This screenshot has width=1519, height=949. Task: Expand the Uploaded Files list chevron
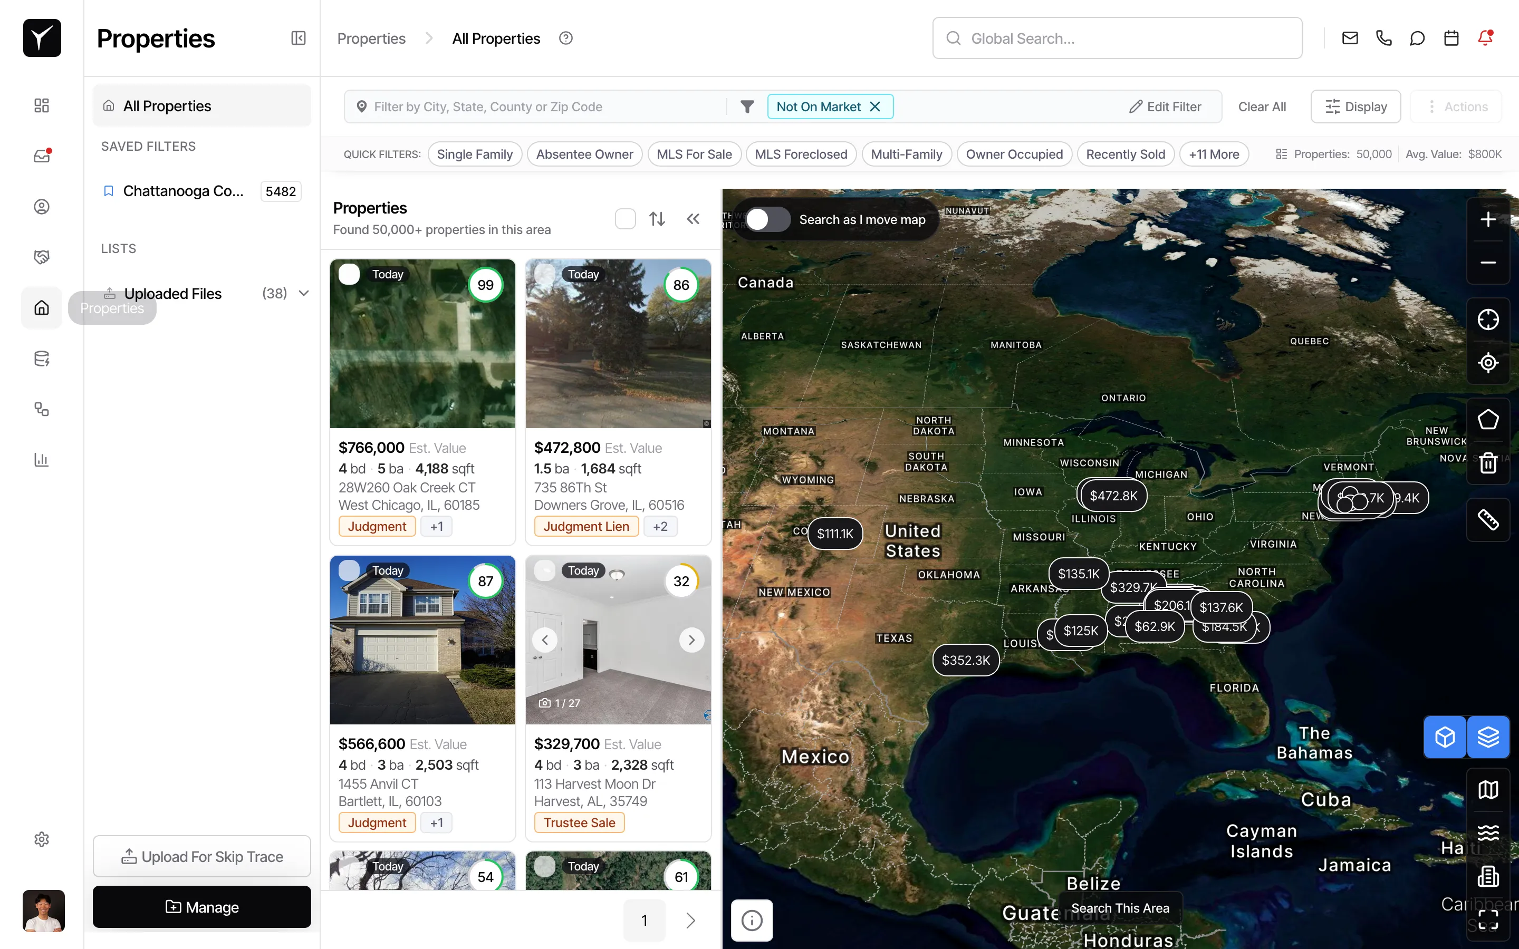(304, 293)
